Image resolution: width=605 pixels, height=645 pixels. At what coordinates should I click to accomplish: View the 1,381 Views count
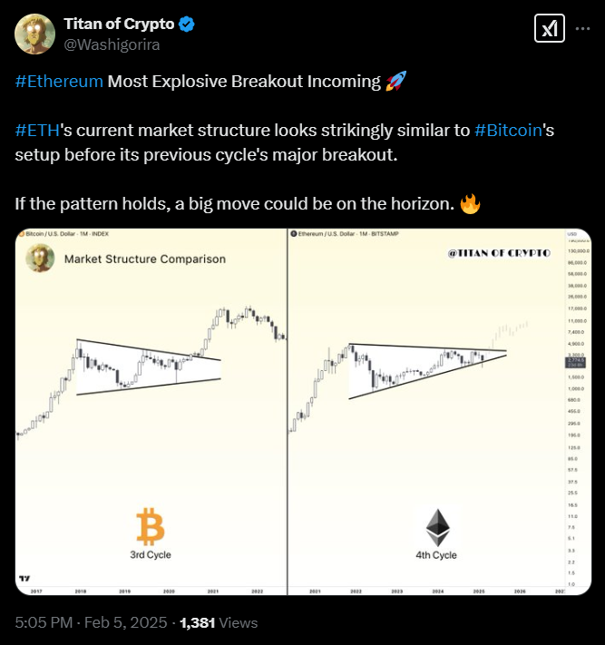click(x=219, y=623)
